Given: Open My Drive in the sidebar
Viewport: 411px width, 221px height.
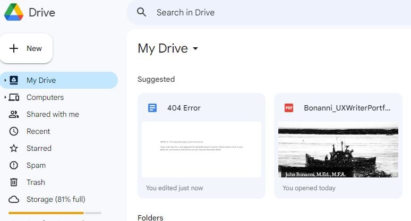Looking at the screenshot, I should point(59,80).
